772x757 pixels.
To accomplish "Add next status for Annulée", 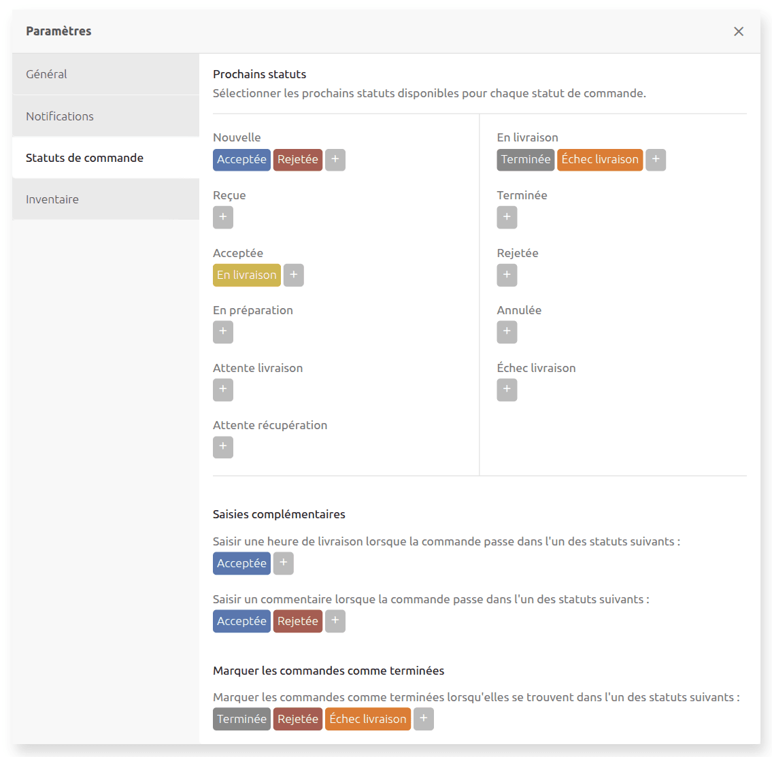I will click(x=507, y=332).
